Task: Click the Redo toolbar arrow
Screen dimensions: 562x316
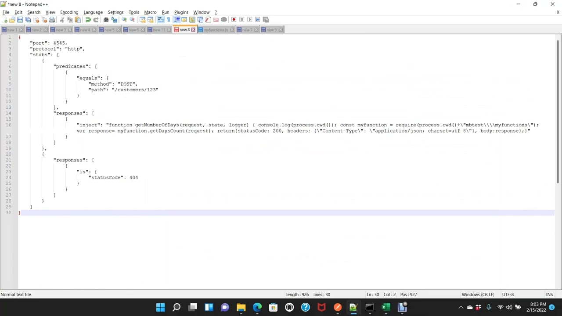Action: tap(96, 19)
